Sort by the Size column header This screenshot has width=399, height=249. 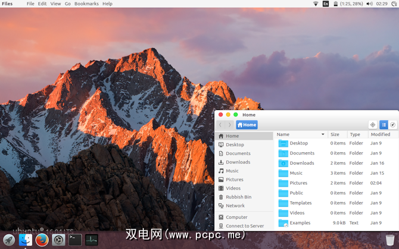[x=338, y=134]
